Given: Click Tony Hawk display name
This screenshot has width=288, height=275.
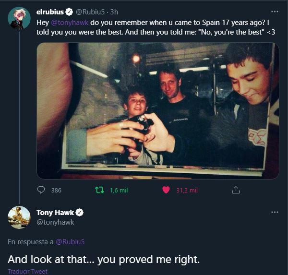Looking at the screenshot, I should point(55,212).
